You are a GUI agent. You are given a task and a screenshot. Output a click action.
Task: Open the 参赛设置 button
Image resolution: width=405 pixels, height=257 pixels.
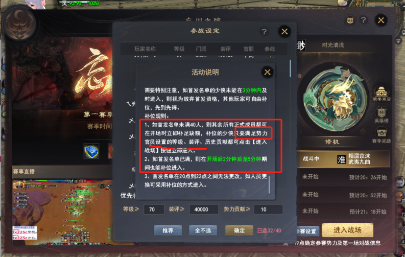point(307,231)
